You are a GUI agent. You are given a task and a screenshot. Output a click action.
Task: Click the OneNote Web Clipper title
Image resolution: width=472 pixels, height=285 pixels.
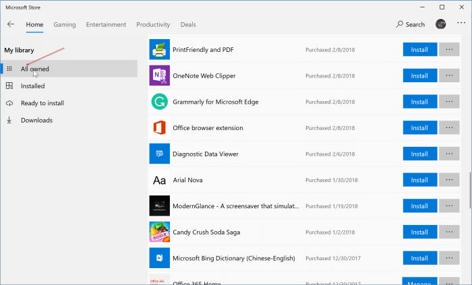point(204,75)
